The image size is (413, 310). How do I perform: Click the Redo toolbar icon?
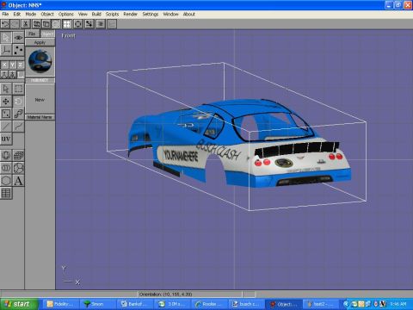pyautogui.click(x=15, y=24)
